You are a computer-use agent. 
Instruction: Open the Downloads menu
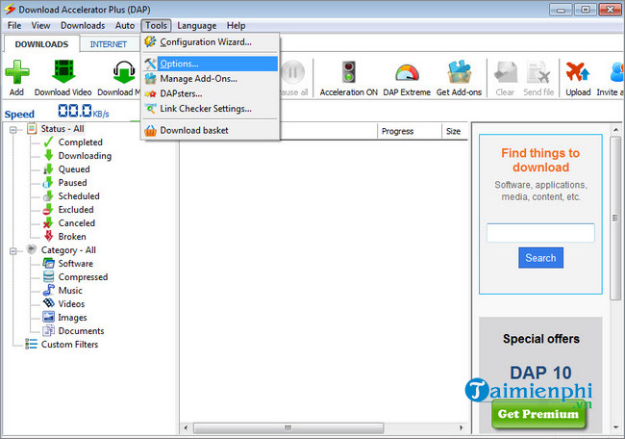pyautogui.click(x=83, y=26)
